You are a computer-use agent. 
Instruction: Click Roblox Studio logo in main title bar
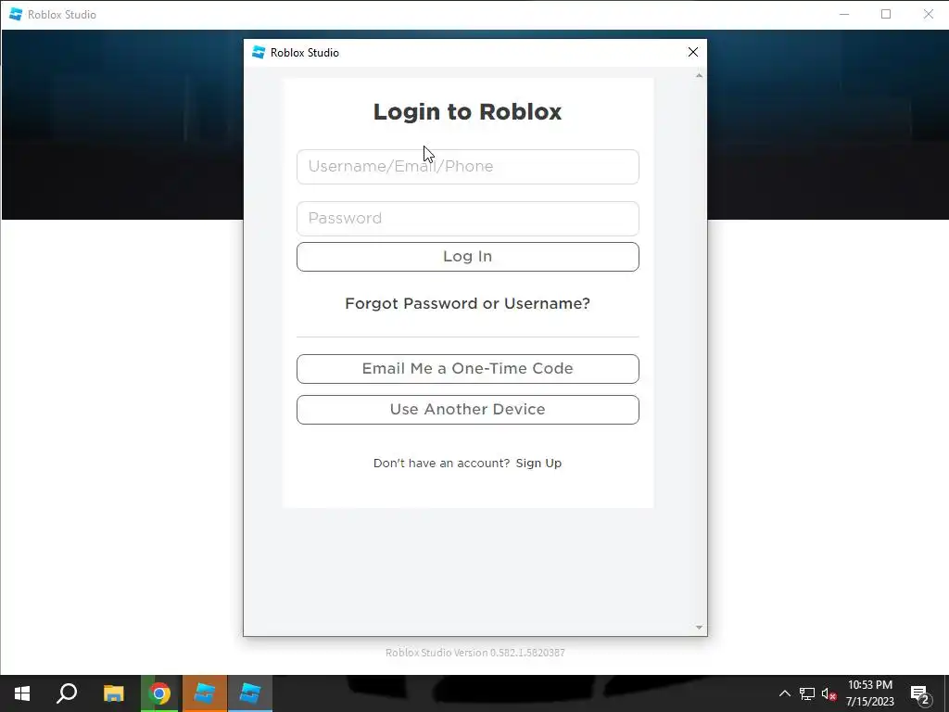(x=16, y=14)
